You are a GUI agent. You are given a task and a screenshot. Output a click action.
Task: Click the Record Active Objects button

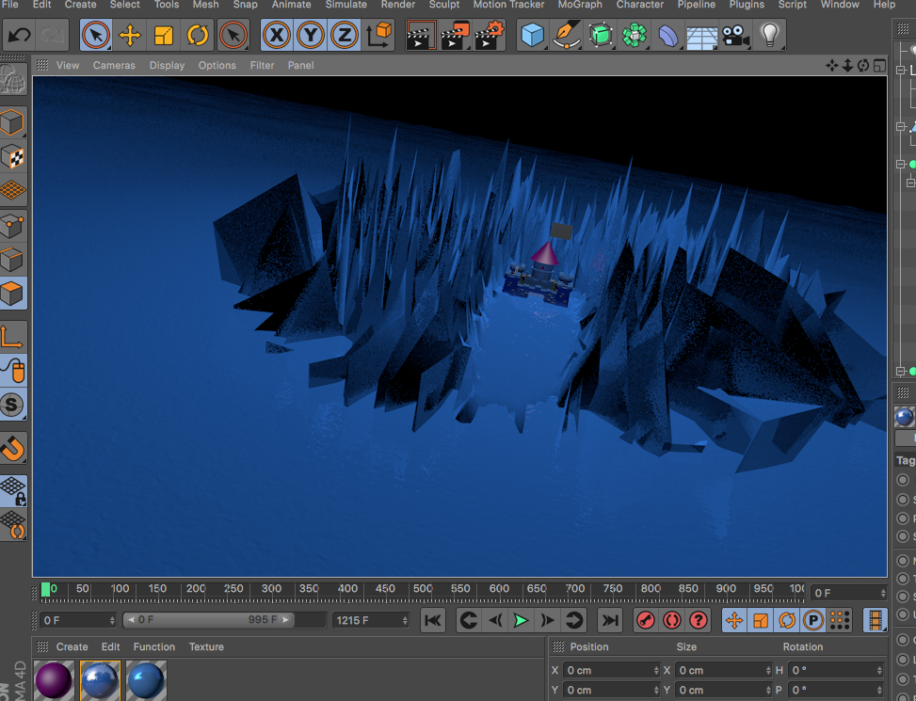coord(645,620)
